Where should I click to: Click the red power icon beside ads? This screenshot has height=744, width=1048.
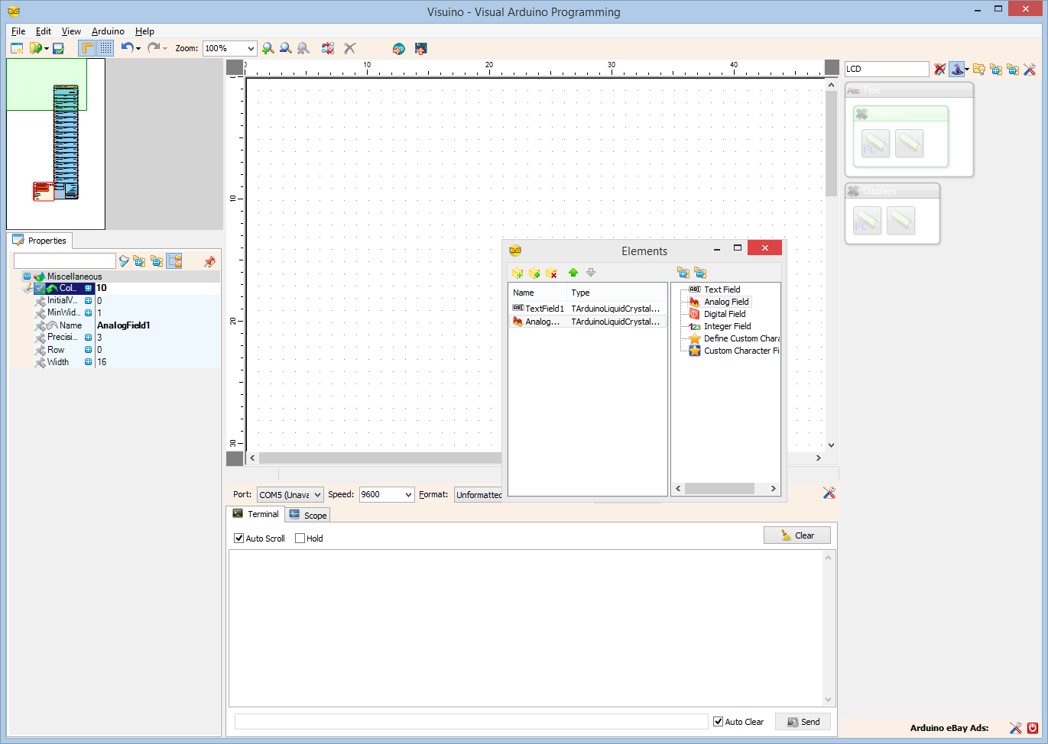(1033, 728)
